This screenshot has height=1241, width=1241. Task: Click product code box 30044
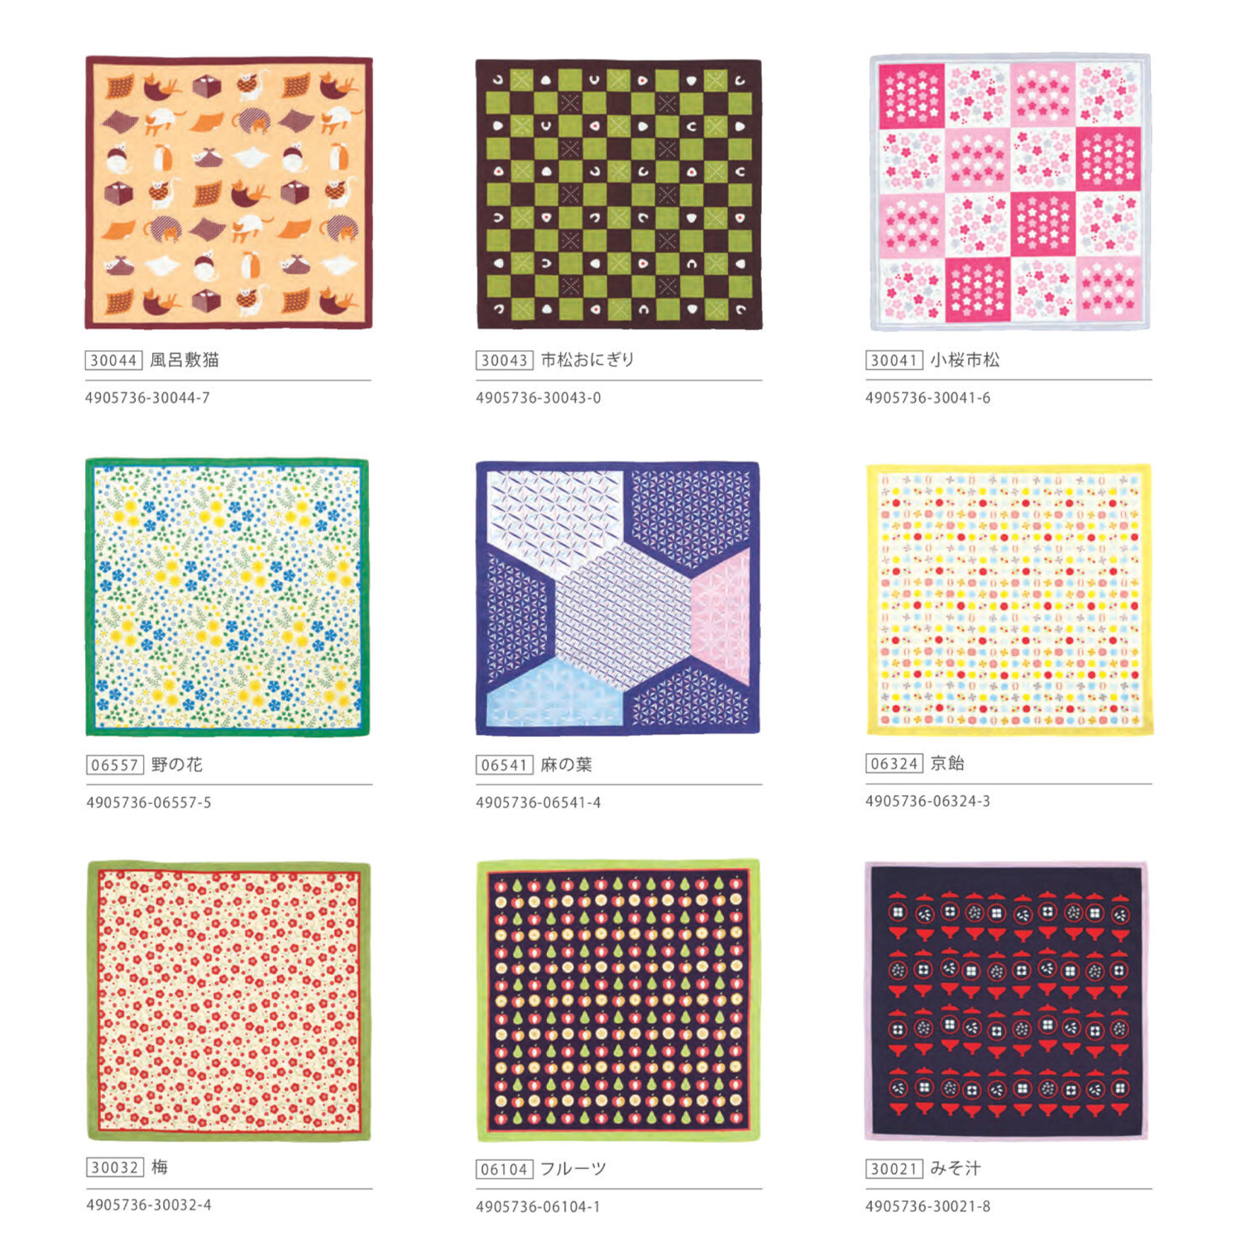(x=114, y=360)
